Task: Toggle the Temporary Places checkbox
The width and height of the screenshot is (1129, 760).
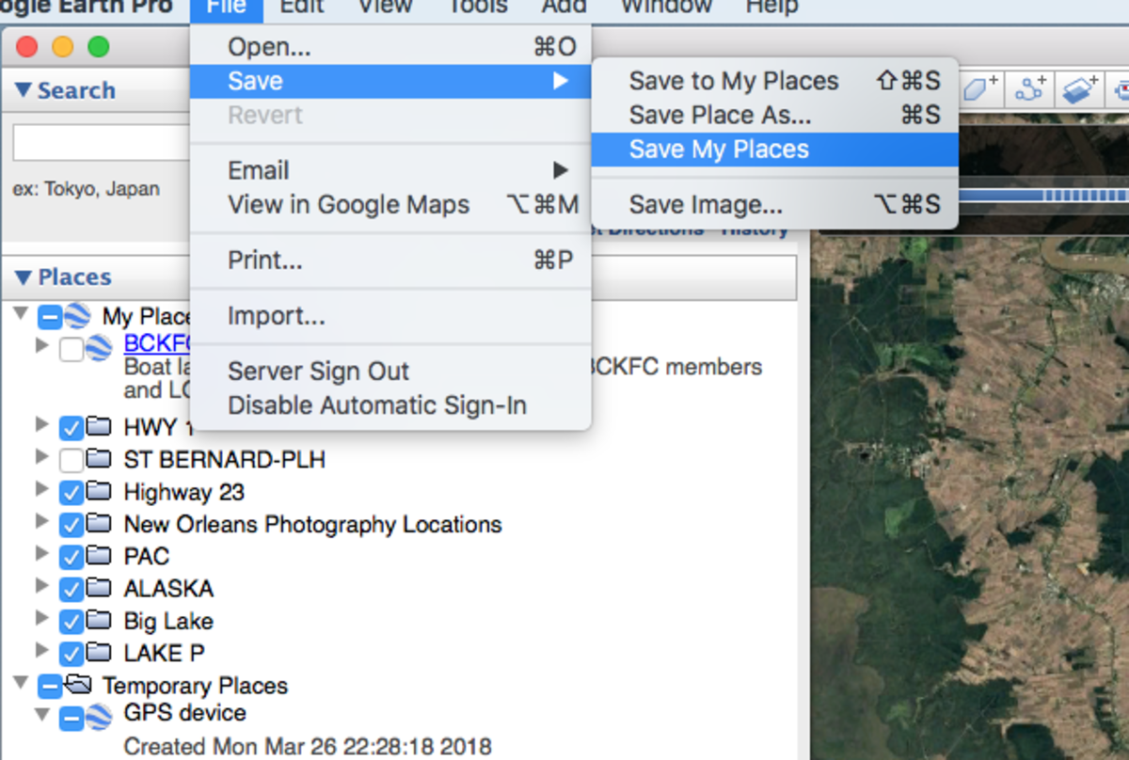Action: (x=50, y=686)
